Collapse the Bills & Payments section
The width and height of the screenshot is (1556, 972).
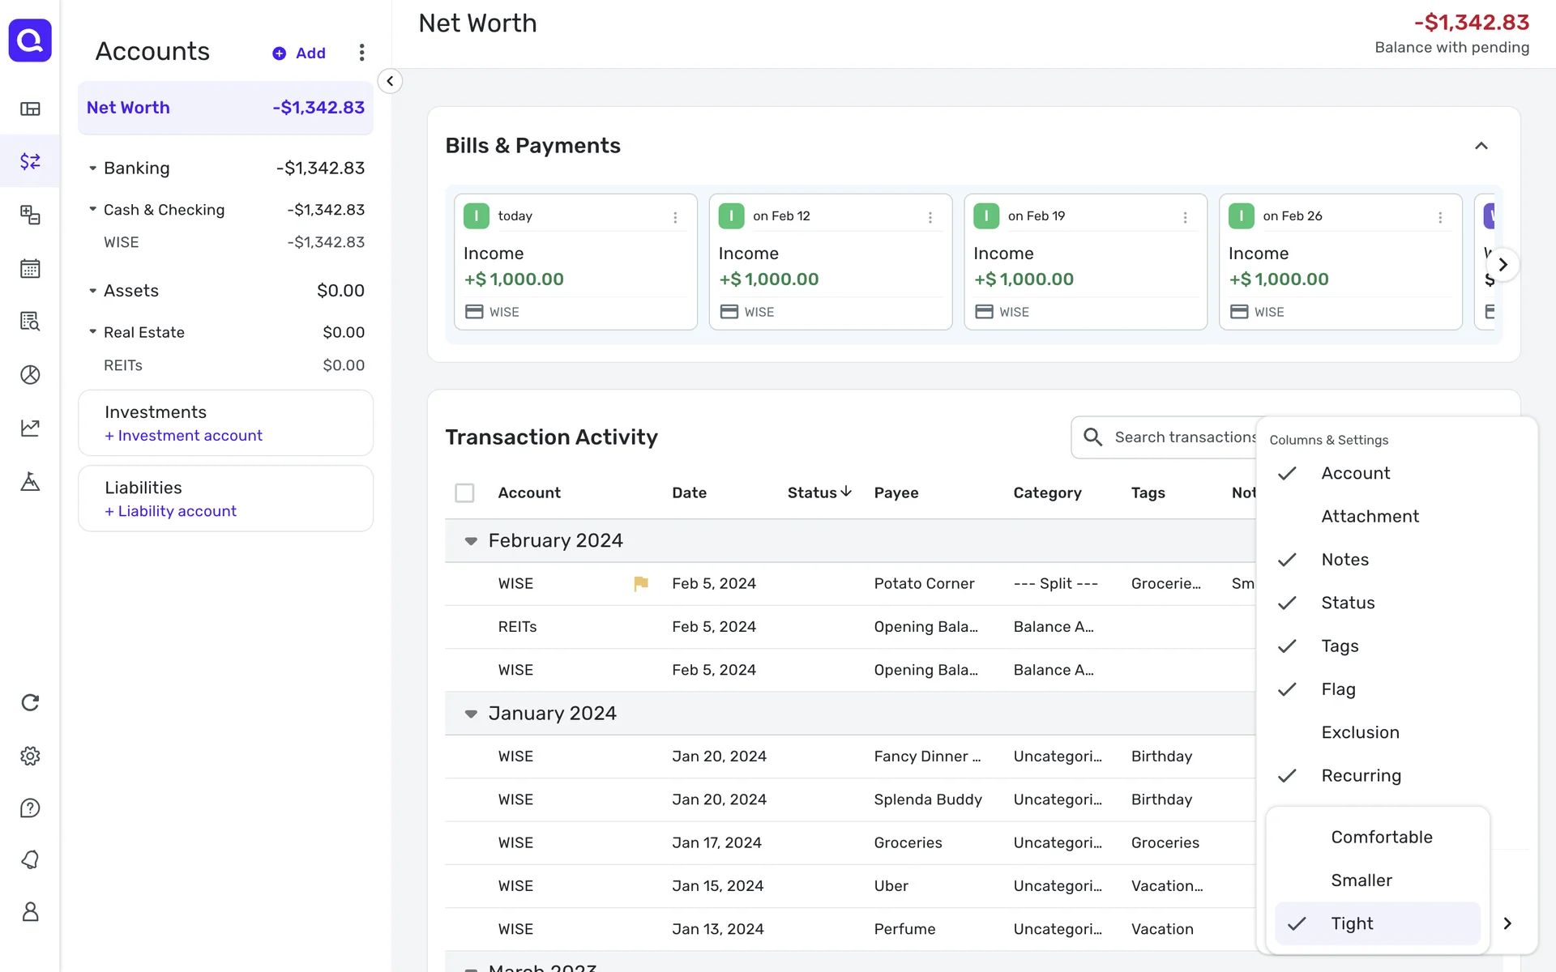click(x=1481, y=146)
